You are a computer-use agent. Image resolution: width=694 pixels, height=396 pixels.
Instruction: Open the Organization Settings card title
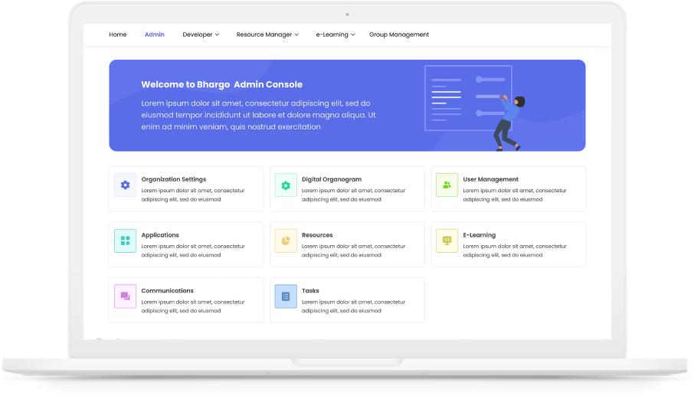[x=173, y=179]
